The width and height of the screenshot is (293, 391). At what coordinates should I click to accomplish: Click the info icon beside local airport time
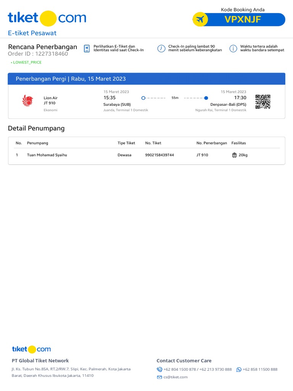click(233, 48)
